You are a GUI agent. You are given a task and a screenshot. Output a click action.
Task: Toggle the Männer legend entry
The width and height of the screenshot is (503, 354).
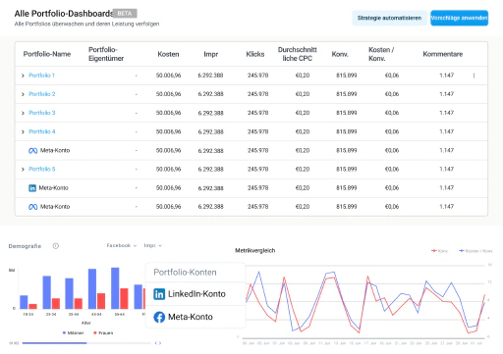pos(73,332)
